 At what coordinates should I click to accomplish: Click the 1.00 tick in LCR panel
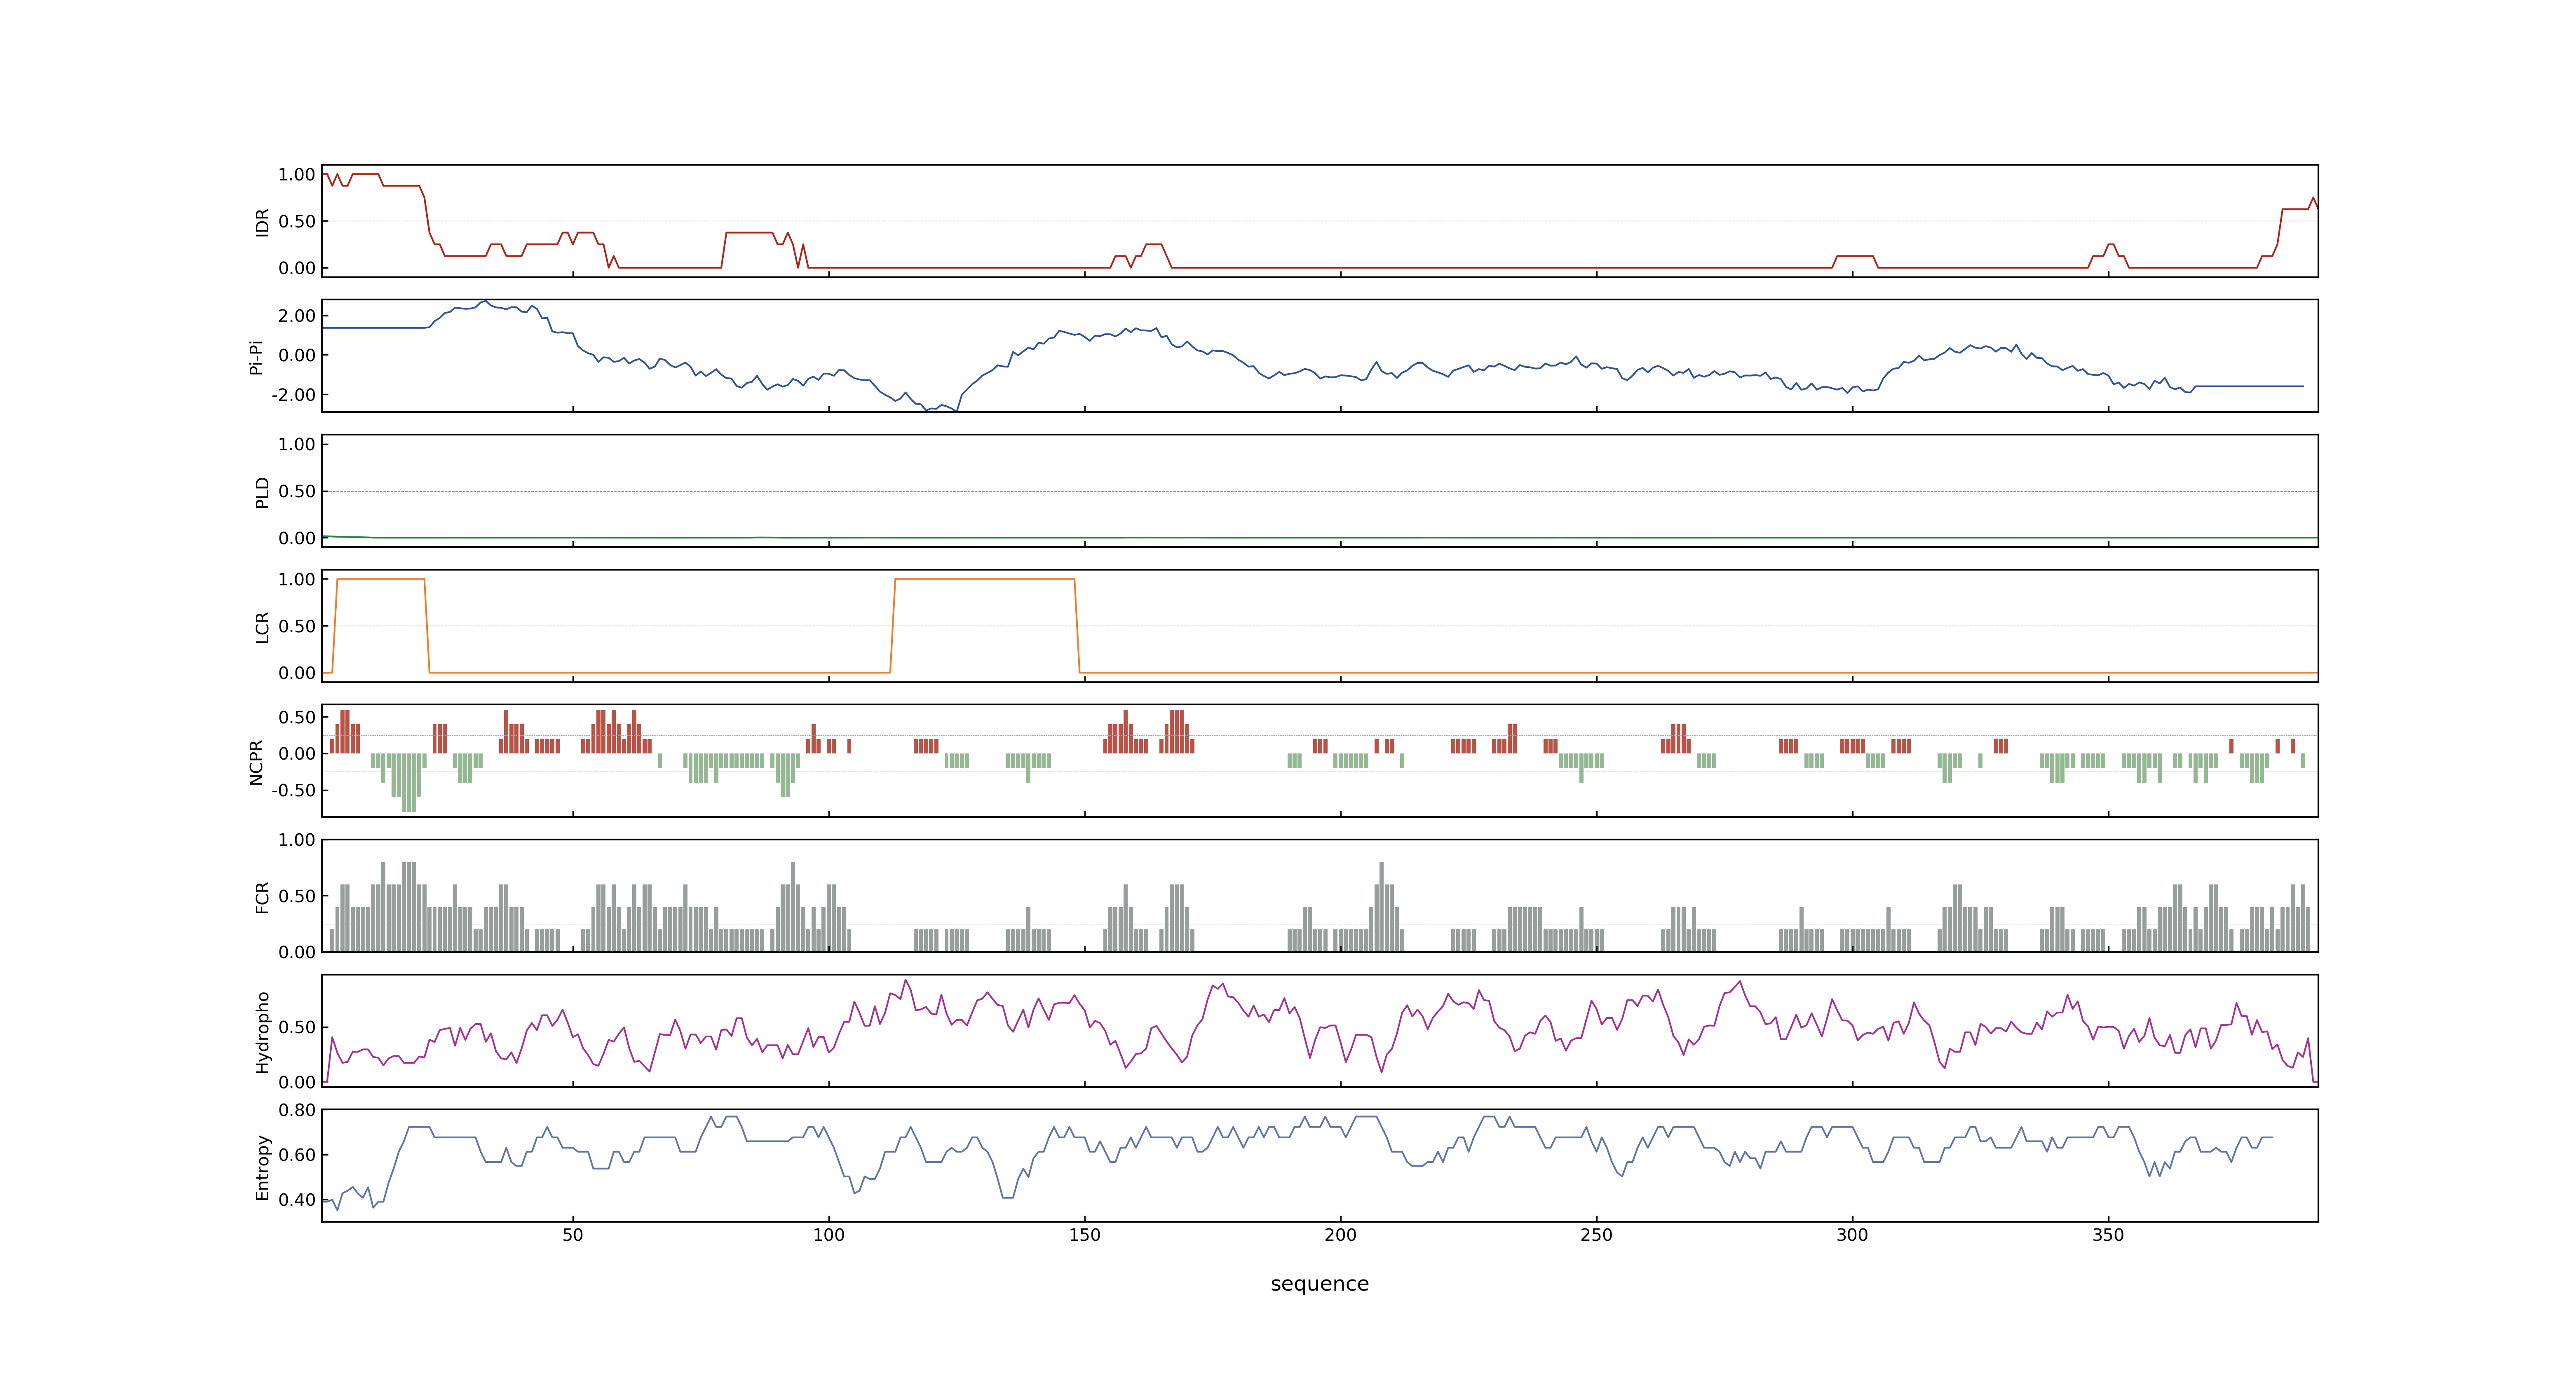coord(297,580)
